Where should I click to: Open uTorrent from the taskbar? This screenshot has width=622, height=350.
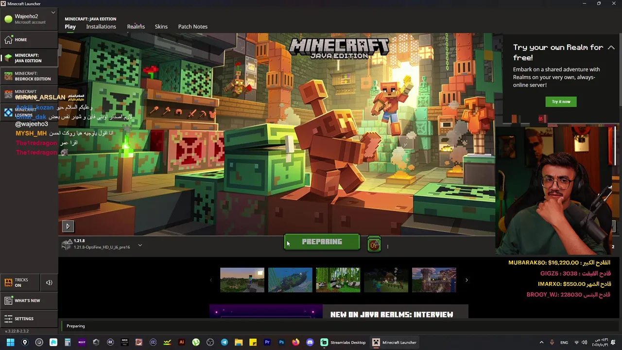click(x=196, y=342)
